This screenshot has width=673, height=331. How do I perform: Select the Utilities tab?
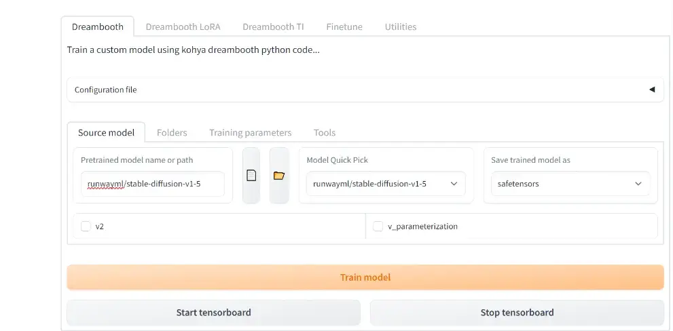(401, 27)
